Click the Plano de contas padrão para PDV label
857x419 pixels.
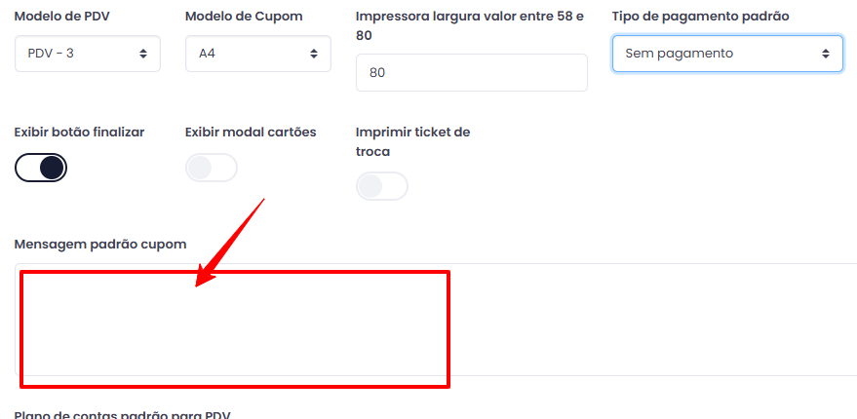(x=123, y=414)
